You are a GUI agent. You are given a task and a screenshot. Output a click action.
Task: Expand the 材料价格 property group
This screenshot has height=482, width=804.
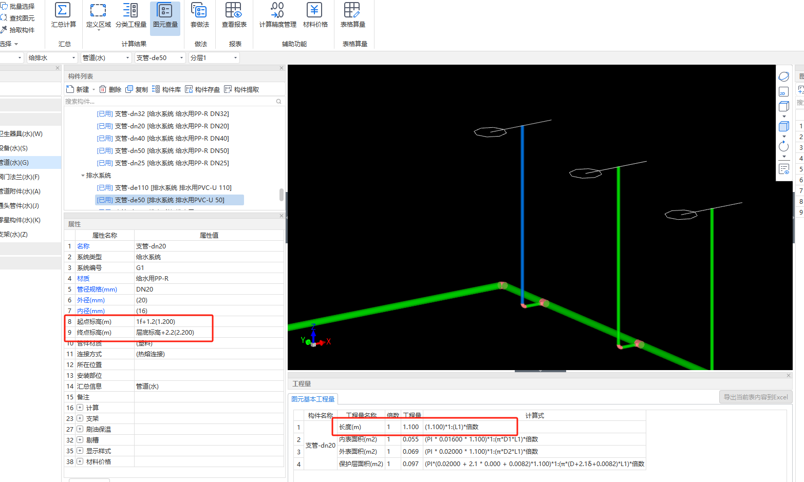pyautogui.click(x=80, y=461)
